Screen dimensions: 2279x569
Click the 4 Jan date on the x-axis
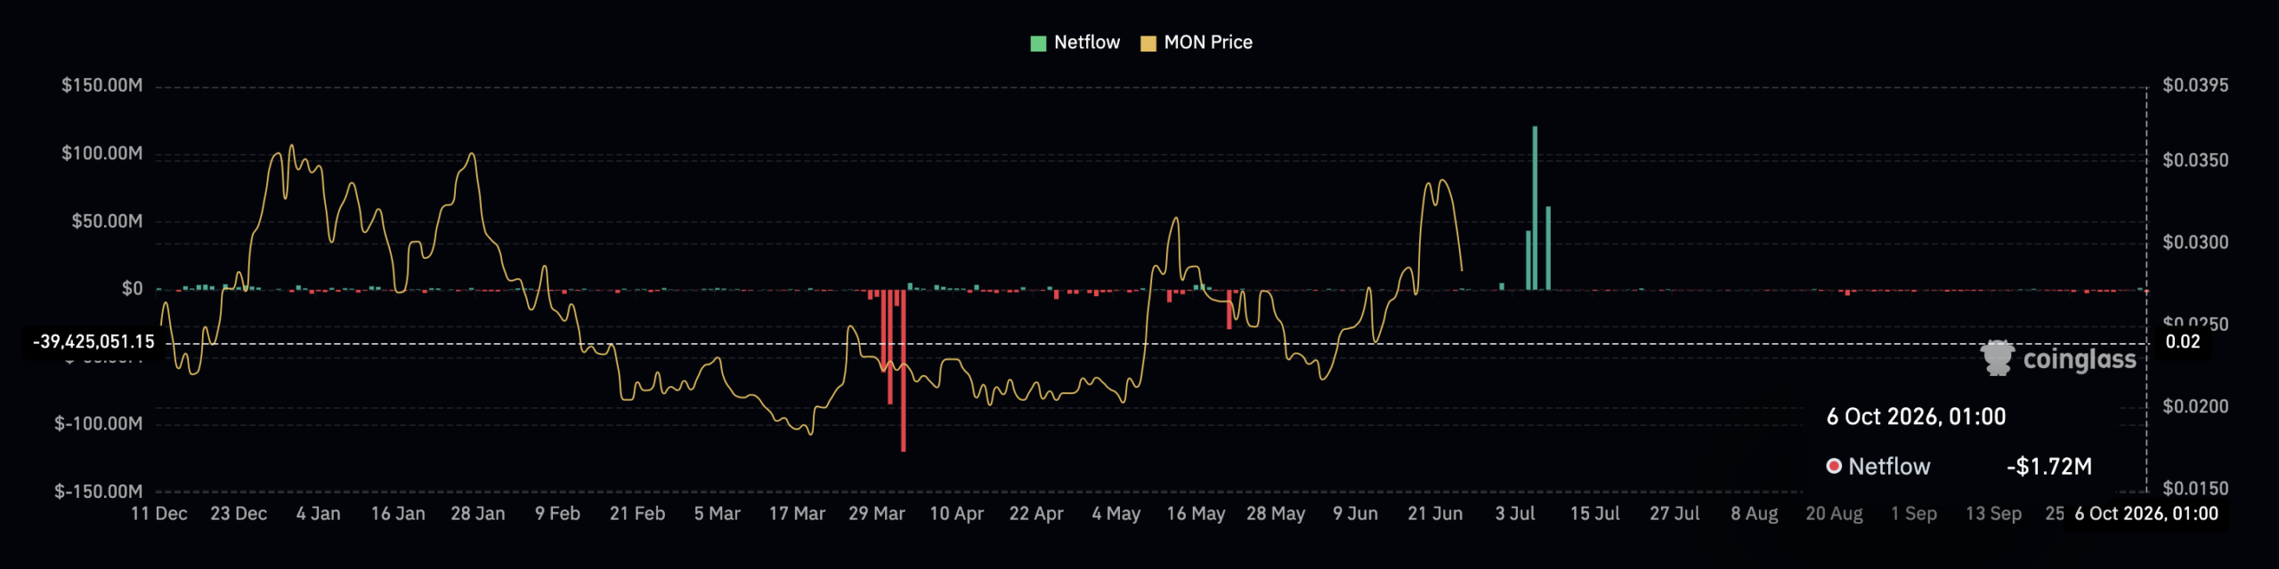point(319,514)
